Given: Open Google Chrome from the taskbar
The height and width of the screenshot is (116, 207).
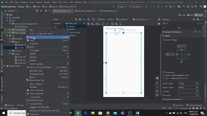Looking at the screenshot, I should click(x=108, y=113).
